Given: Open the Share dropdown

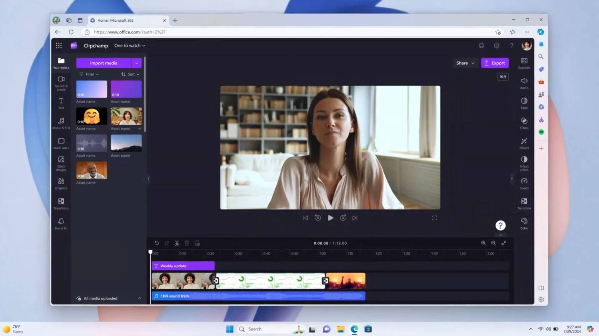Looking at the screenshot, I should click(465, 63).
